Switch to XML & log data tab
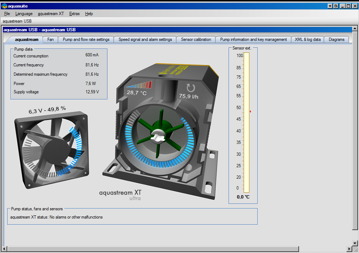Screen dimensions: 359x253 pyautogui.click(x=308, y=39)
